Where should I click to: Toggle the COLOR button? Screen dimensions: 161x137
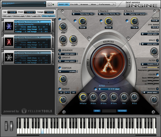click(157, 74)
